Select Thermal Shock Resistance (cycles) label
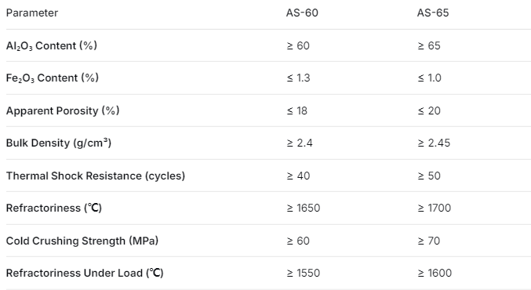The image size is (531, 290). [x=96, y=176]
